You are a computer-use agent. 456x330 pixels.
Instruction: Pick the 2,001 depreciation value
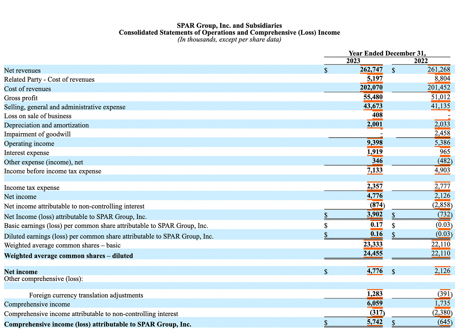coord(375,124)
